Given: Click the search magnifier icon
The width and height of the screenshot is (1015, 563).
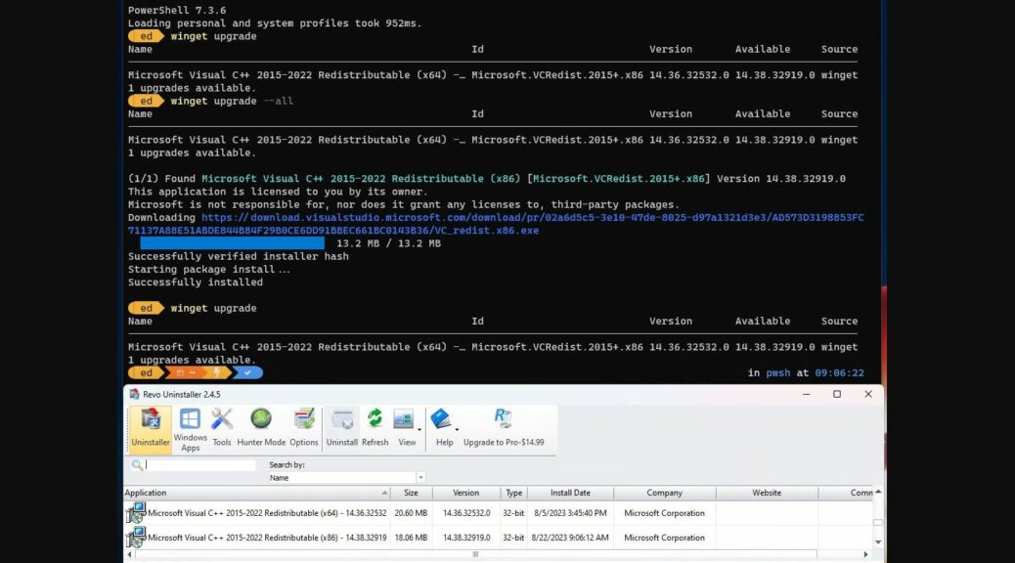Looking at the screenshot, I should [x=137, y=464].
